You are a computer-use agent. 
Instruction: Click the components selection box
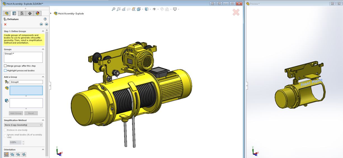[26, 90]
